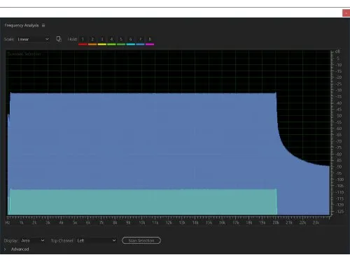Click the copy graph icon beside Scale

pos(59,39)
